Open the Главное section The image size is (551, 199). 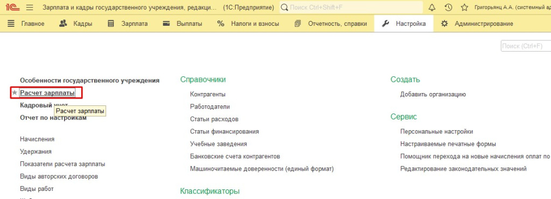click(33, 24)
